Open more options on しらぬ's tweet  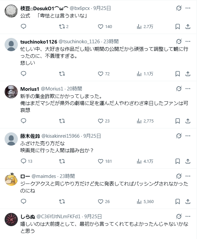[188, 216]
